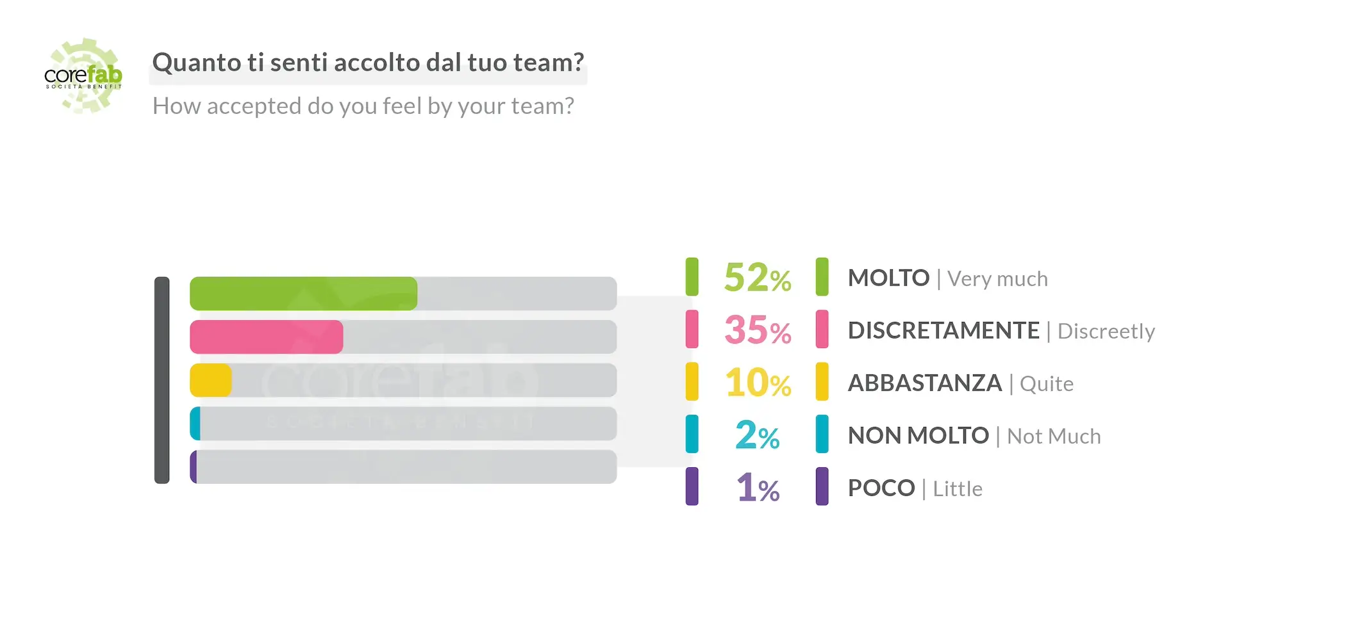
Task: Click the 1% percentage value
Action: pos(757,488)
